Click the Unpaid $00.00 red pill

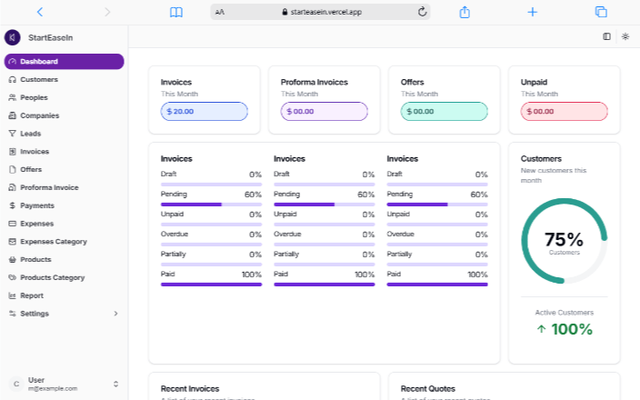[564, 111]
